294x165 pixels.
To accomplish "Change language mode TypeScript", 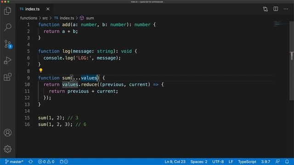I will tap(247, 162).
